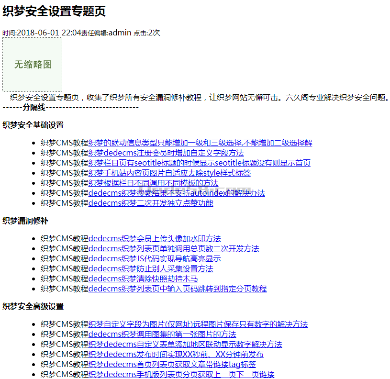The image size is (390, 379).
Task: Open link 织梦根据栏目不同调用不同模板的方法
Action: click(153, 183)
